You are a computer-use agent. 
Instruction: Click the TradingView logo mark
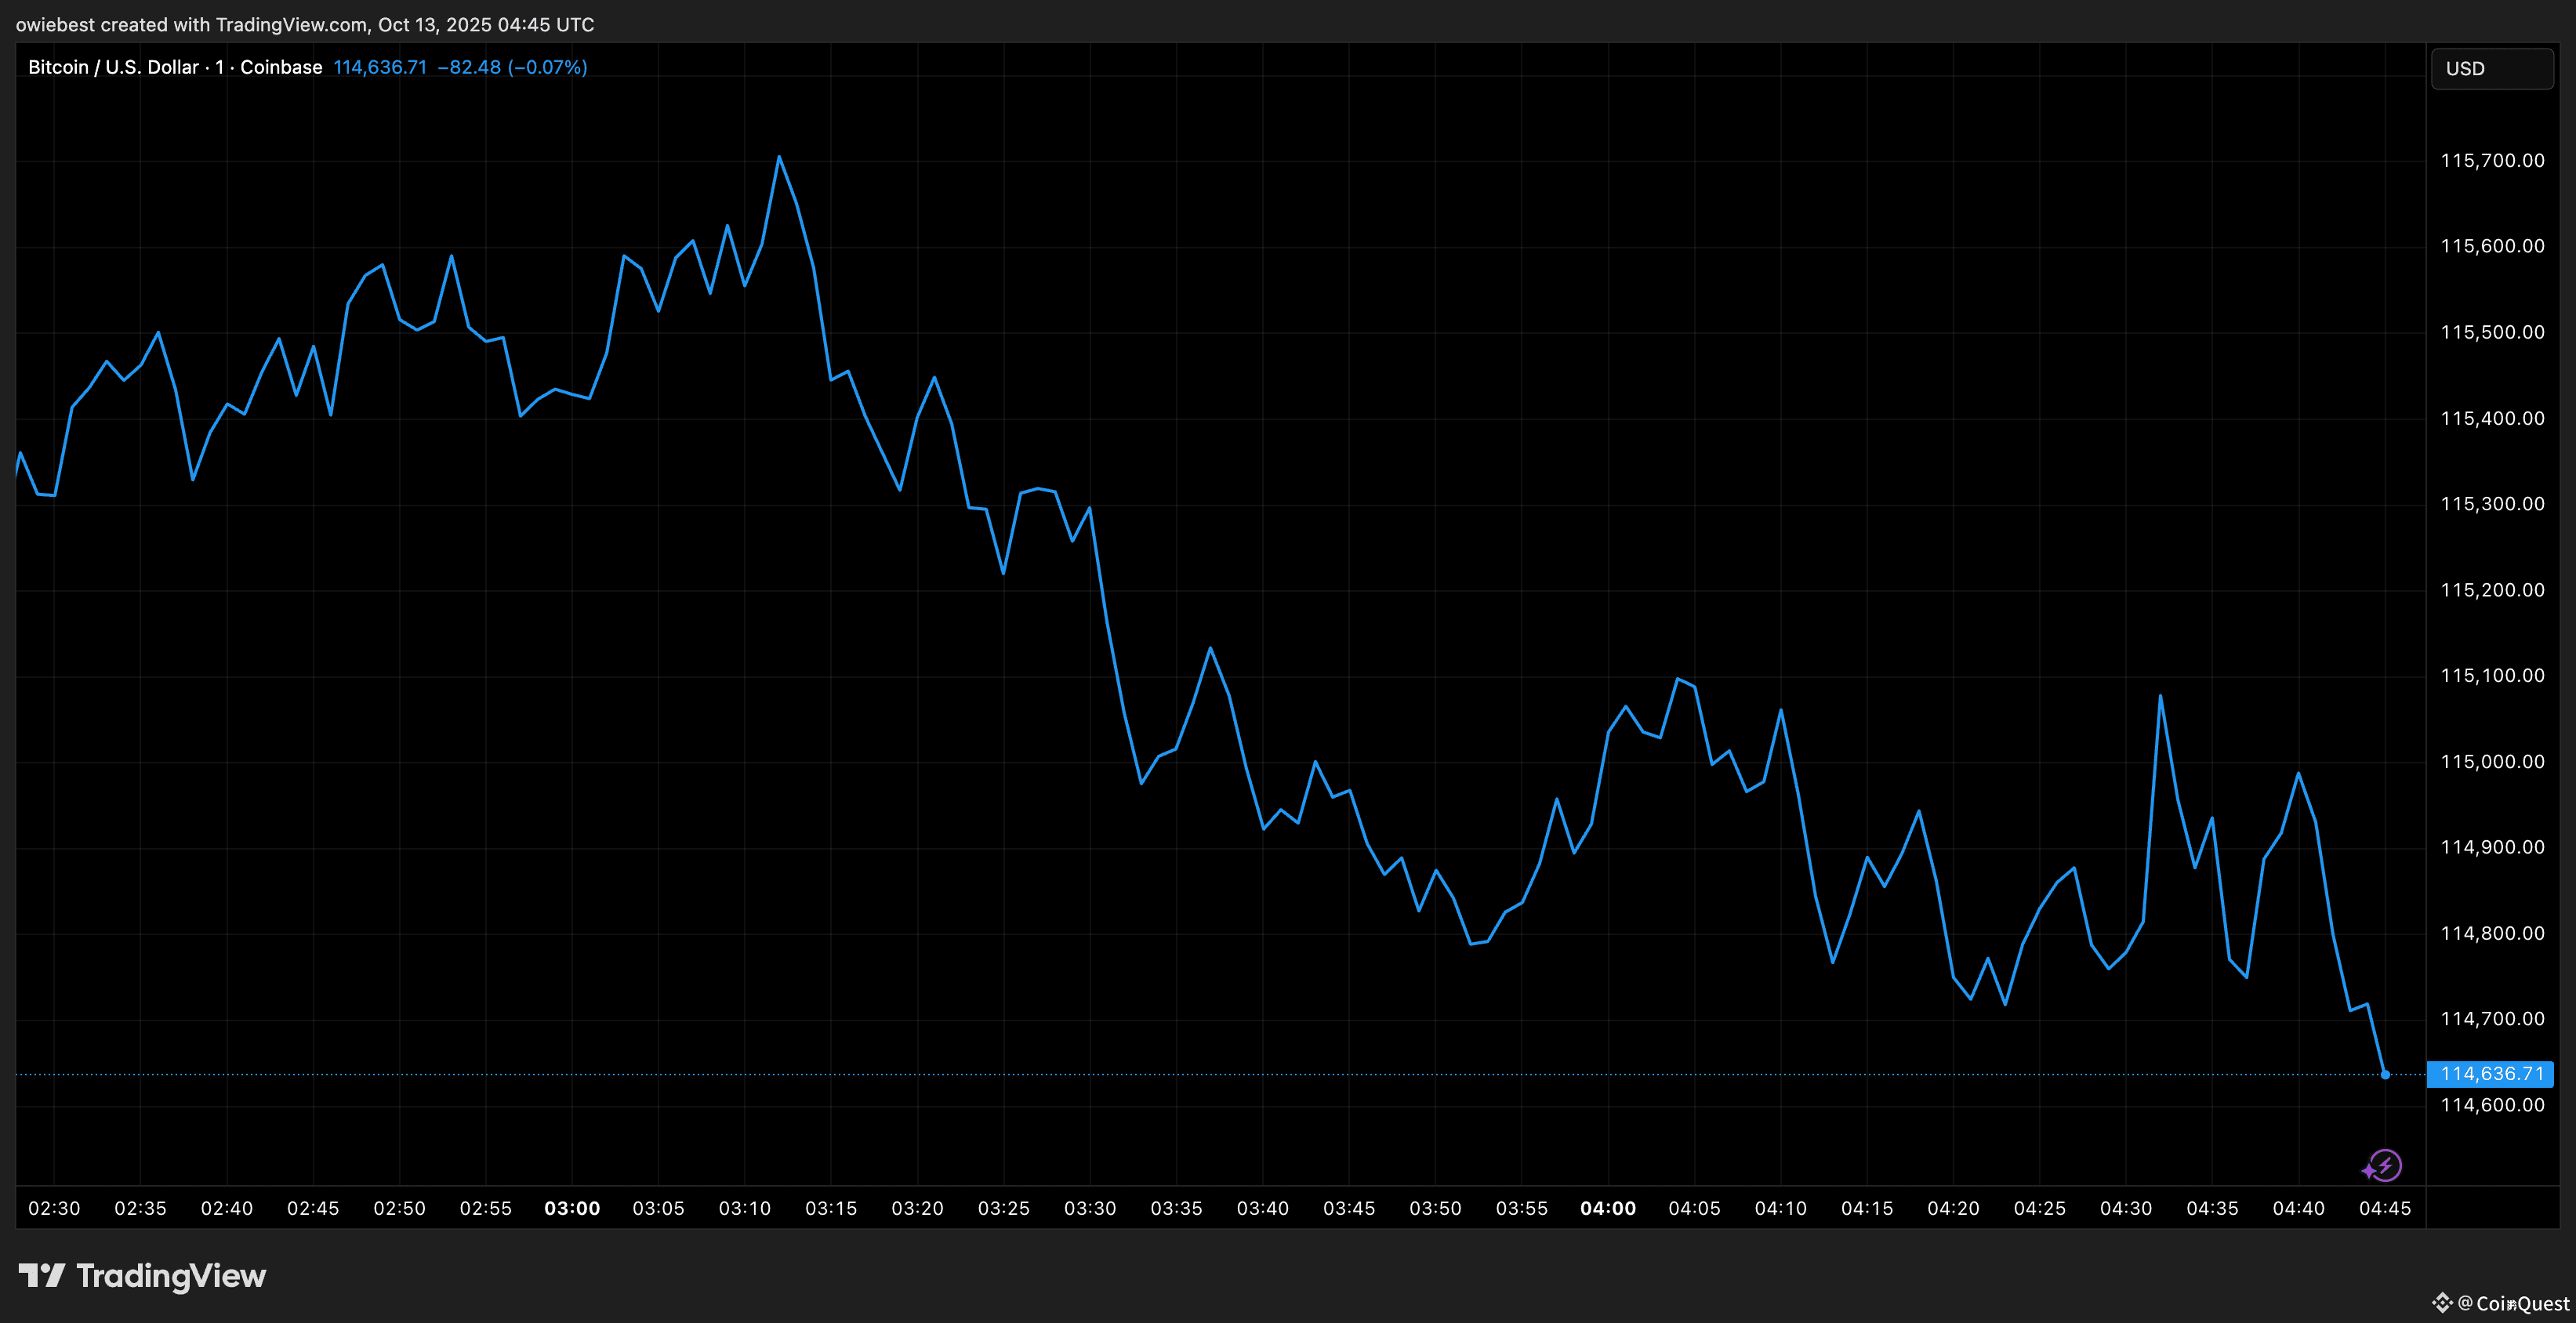42,1275
